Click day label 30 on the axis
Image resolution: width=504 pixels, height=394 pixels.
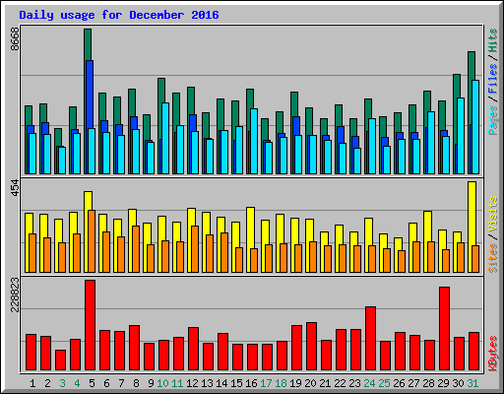click(x=458, y=383)
